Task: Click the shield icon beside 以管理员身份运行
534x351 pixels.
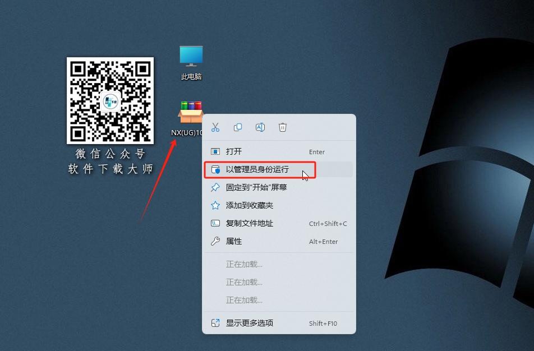Action: (x=215, y=169)
